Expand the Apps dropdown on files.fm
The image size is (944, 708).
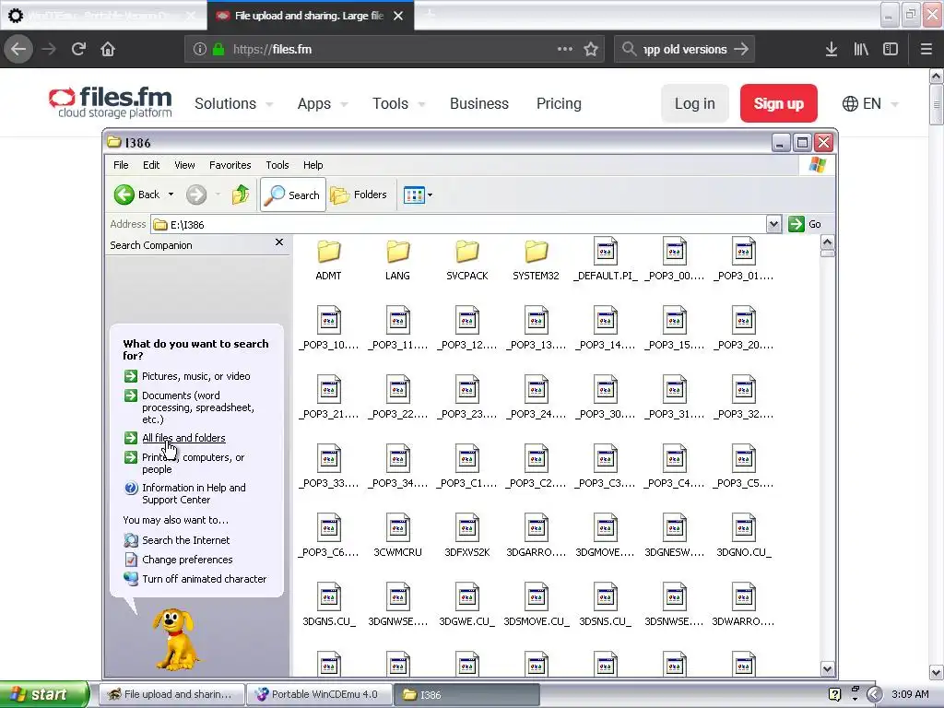(322, 103)
